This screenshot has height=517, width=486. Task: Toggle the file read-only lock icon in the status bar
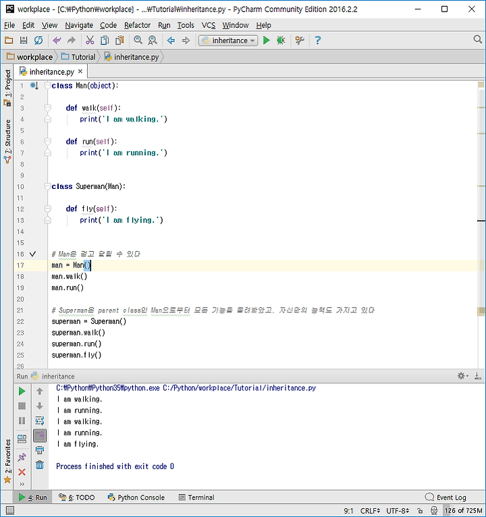tap(420, 511)
